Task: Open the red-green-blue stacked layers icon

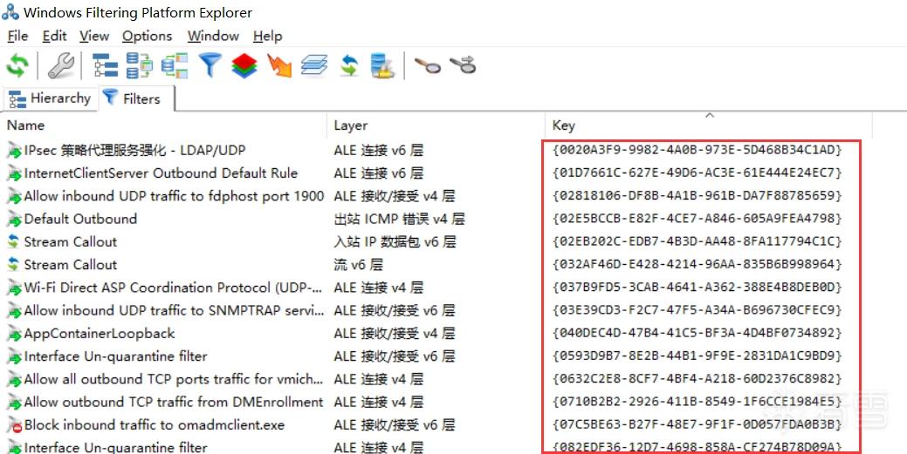Action: (x=244, y=66)
